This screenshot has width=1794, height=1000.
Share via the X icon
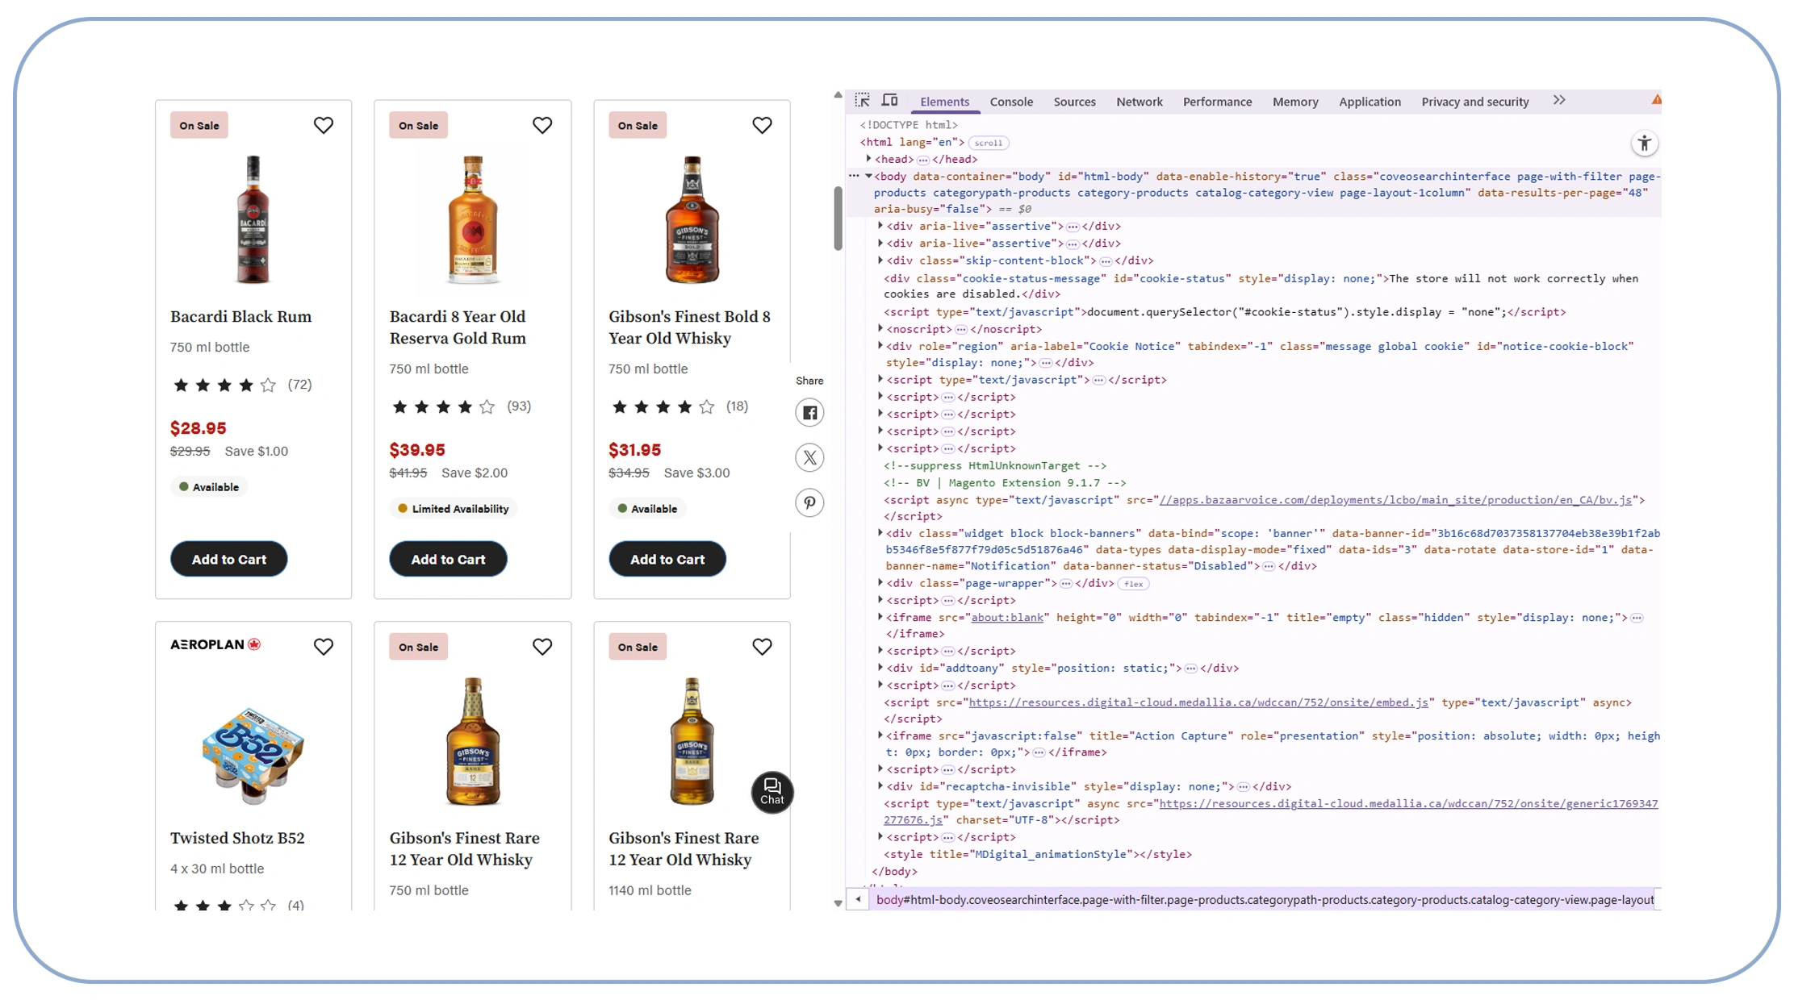point(809,457)
